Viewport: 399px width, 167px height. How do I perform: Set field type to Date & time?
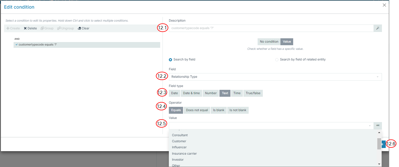click(x=191, y=93)
